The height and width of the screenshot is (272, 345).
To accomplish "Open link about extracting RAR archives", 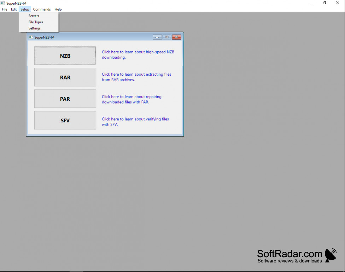I will click(x=136, y=77).
